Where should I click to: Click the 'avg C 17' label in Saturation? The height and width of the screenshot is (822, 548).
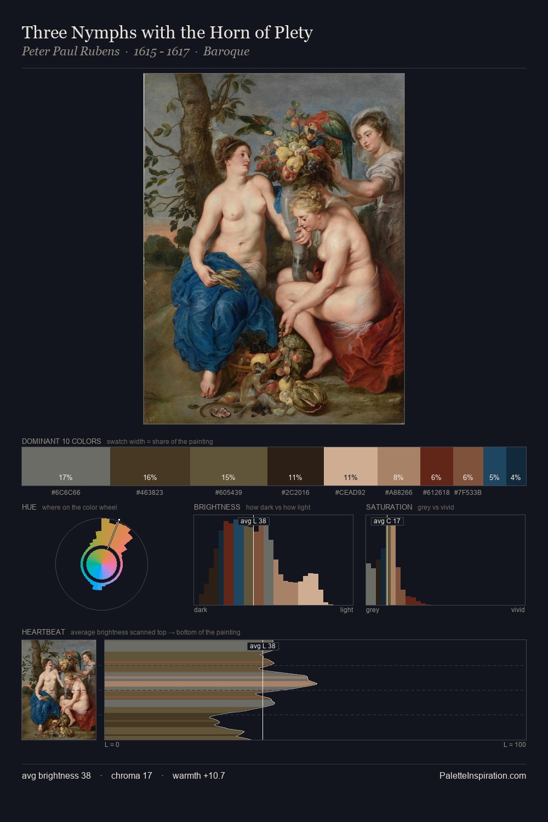(x=387, y=521)
